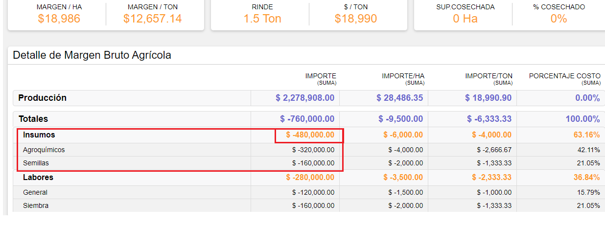Viewport: 605px width, 227px height.
Task: Collapse the Labores group row
Action: (38, 178)
